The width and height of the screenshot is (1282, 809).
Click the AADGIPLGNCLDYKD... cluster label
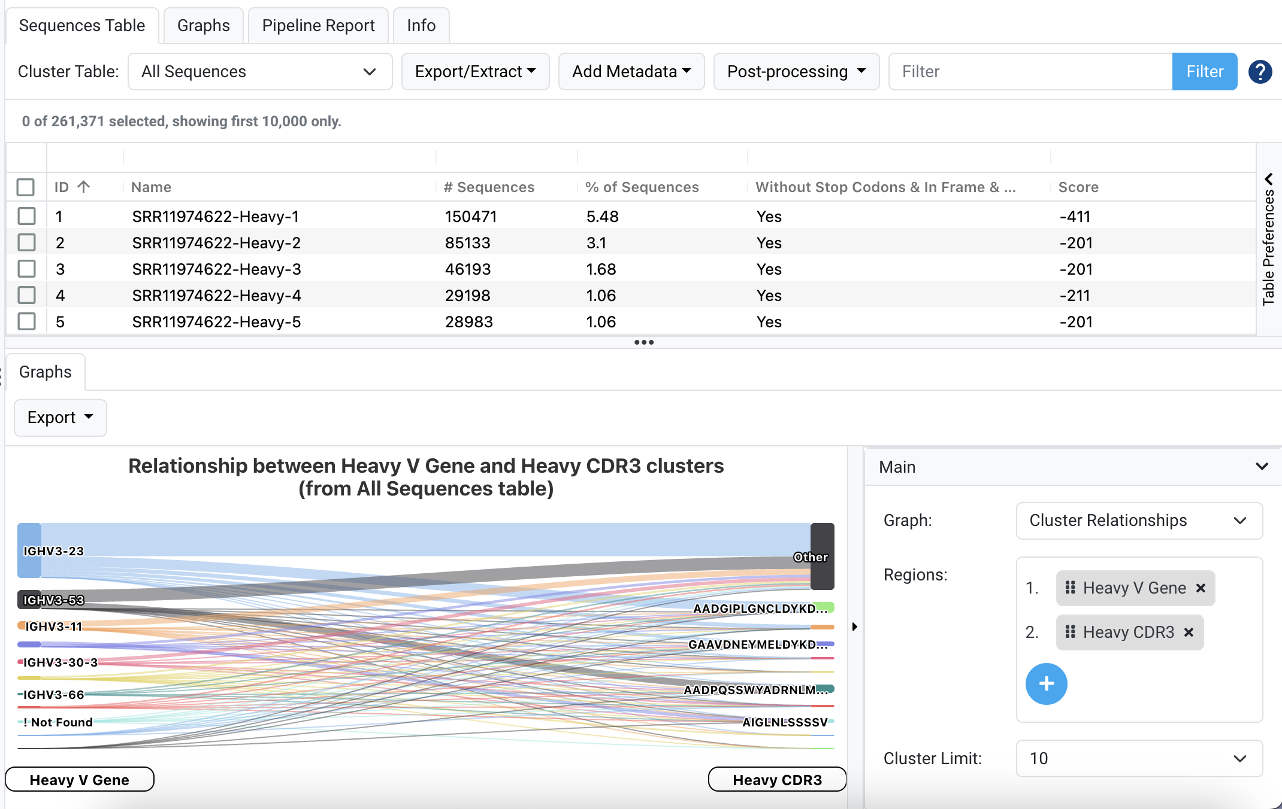click(x=760, y=609)
